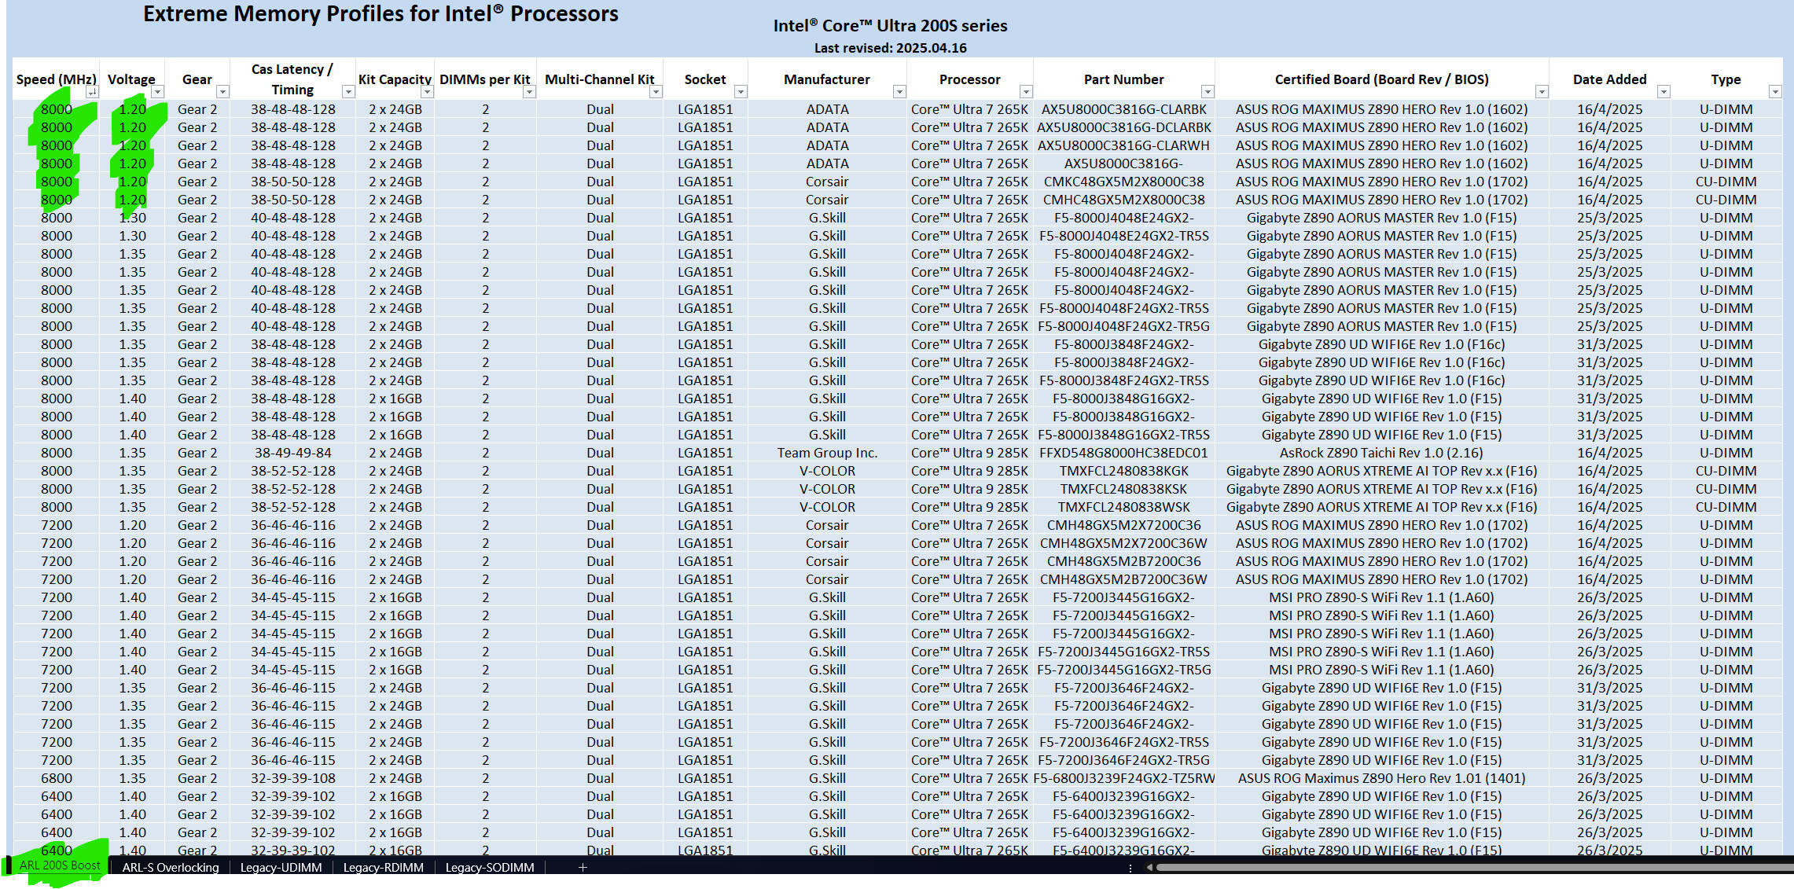Open the Cas Latency / Timing filter dropdown

click(348, 93)
